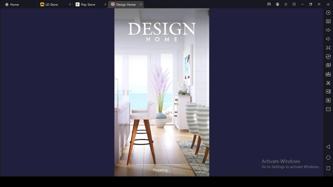This screenshot has height=187, width=333.
Task: Open Settings to activate Windows link
Action: click(289, 167)
